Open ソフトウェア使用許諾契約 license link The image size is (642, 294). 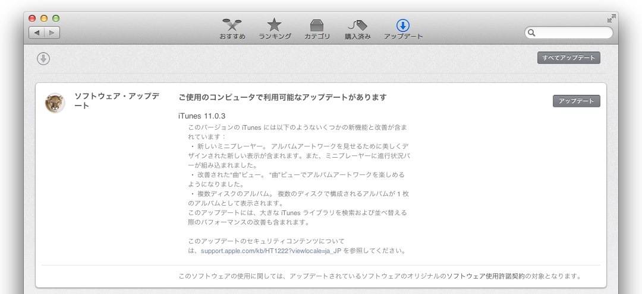[485, 276]
